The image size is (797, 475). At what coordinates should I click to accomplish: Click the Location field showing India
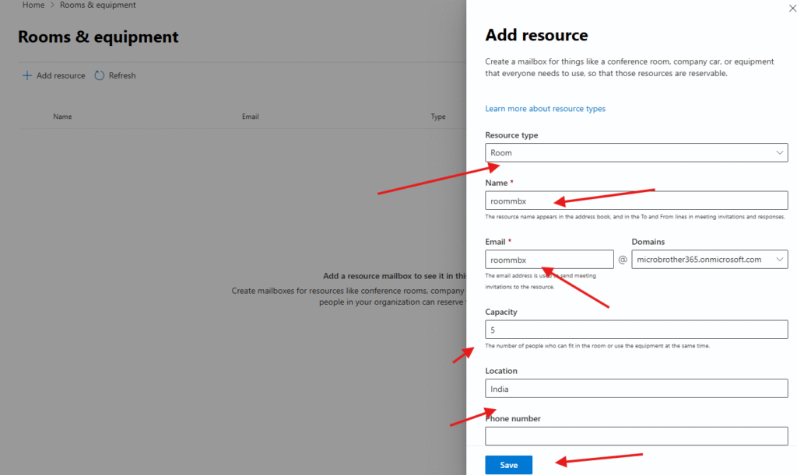(x=636, y=389)
